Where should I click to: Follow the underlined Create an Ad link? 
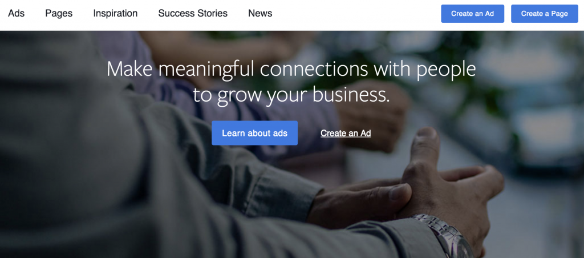click(x=346, y=134)
